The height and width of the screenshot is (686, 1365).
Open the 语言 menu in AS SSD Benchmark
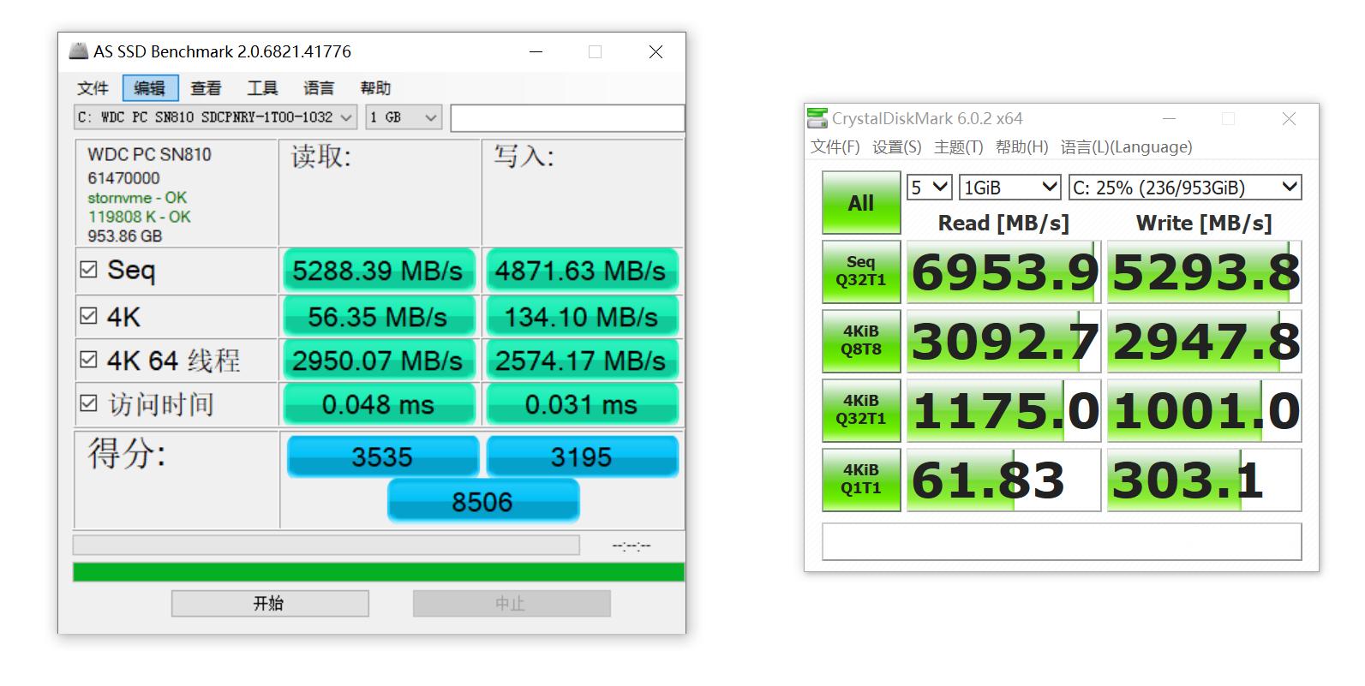pyautogui.click(x=319, y=88)
